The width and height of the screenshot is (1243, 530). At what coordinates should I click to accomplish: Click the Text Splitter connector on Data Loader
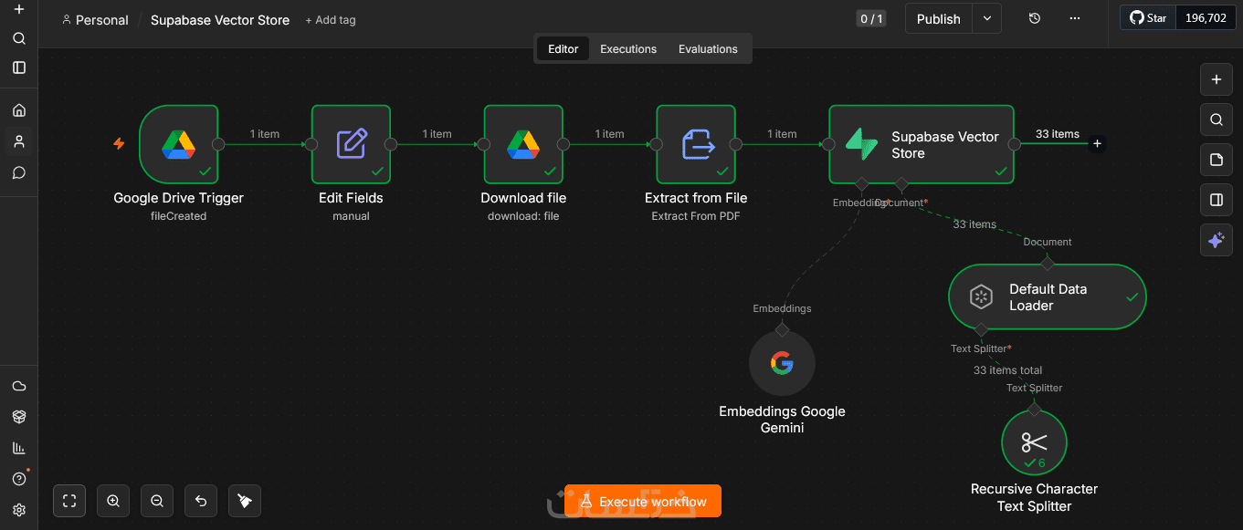coord(981,329)
